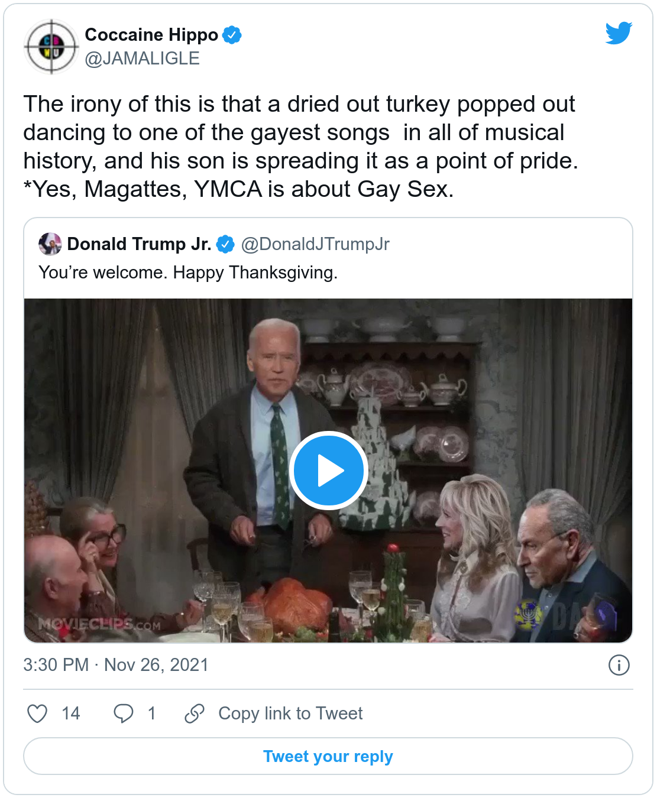Click Coccaine Hippo verified badge
657x801 pixels.
[232, 35]
